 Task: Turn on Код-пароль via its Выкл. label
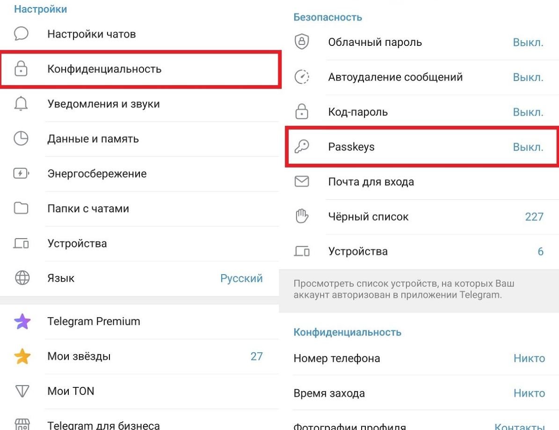point(529,112)
